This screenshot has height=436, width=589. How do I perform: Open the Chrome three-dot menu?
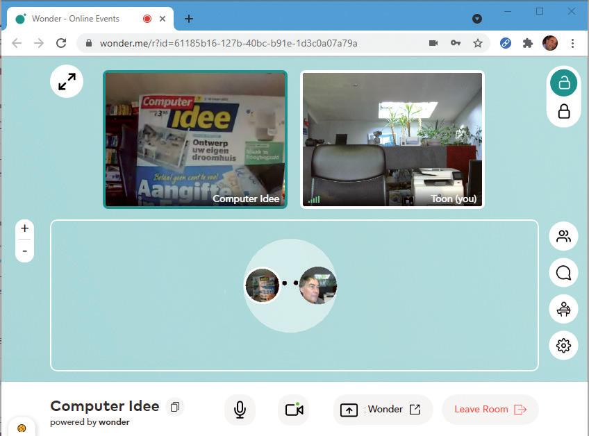coord(572,43)
